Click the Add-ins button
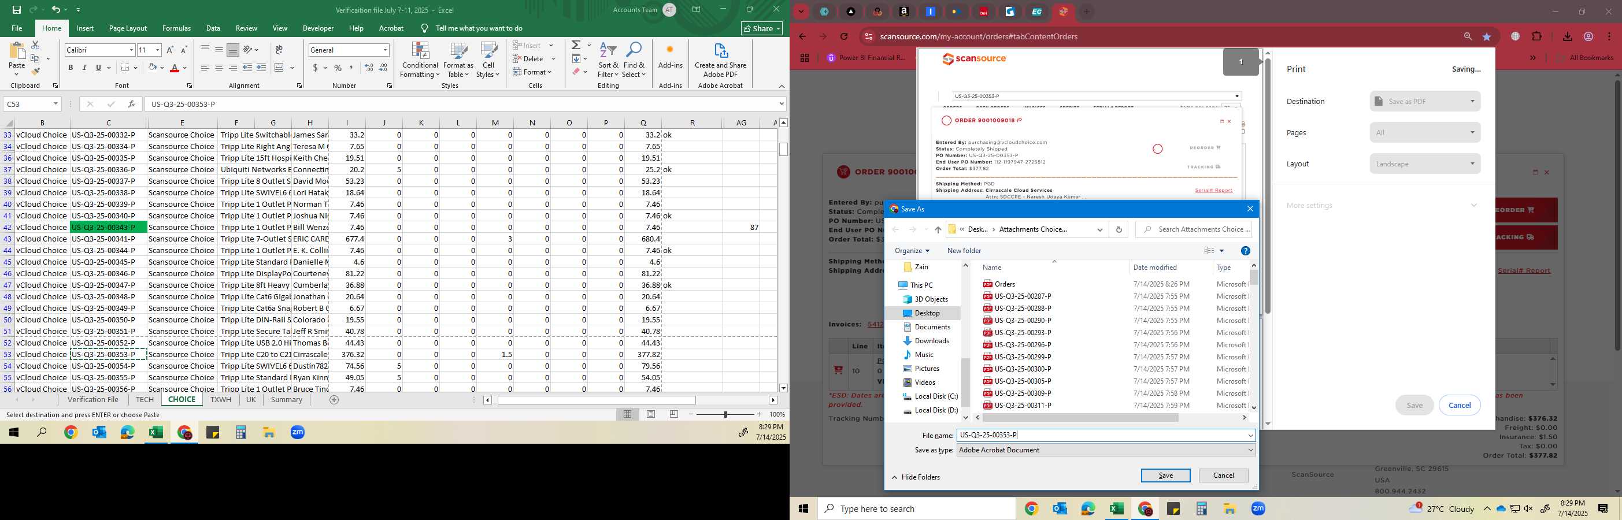Screen dimensions: 1622x520 pos(670,56)
